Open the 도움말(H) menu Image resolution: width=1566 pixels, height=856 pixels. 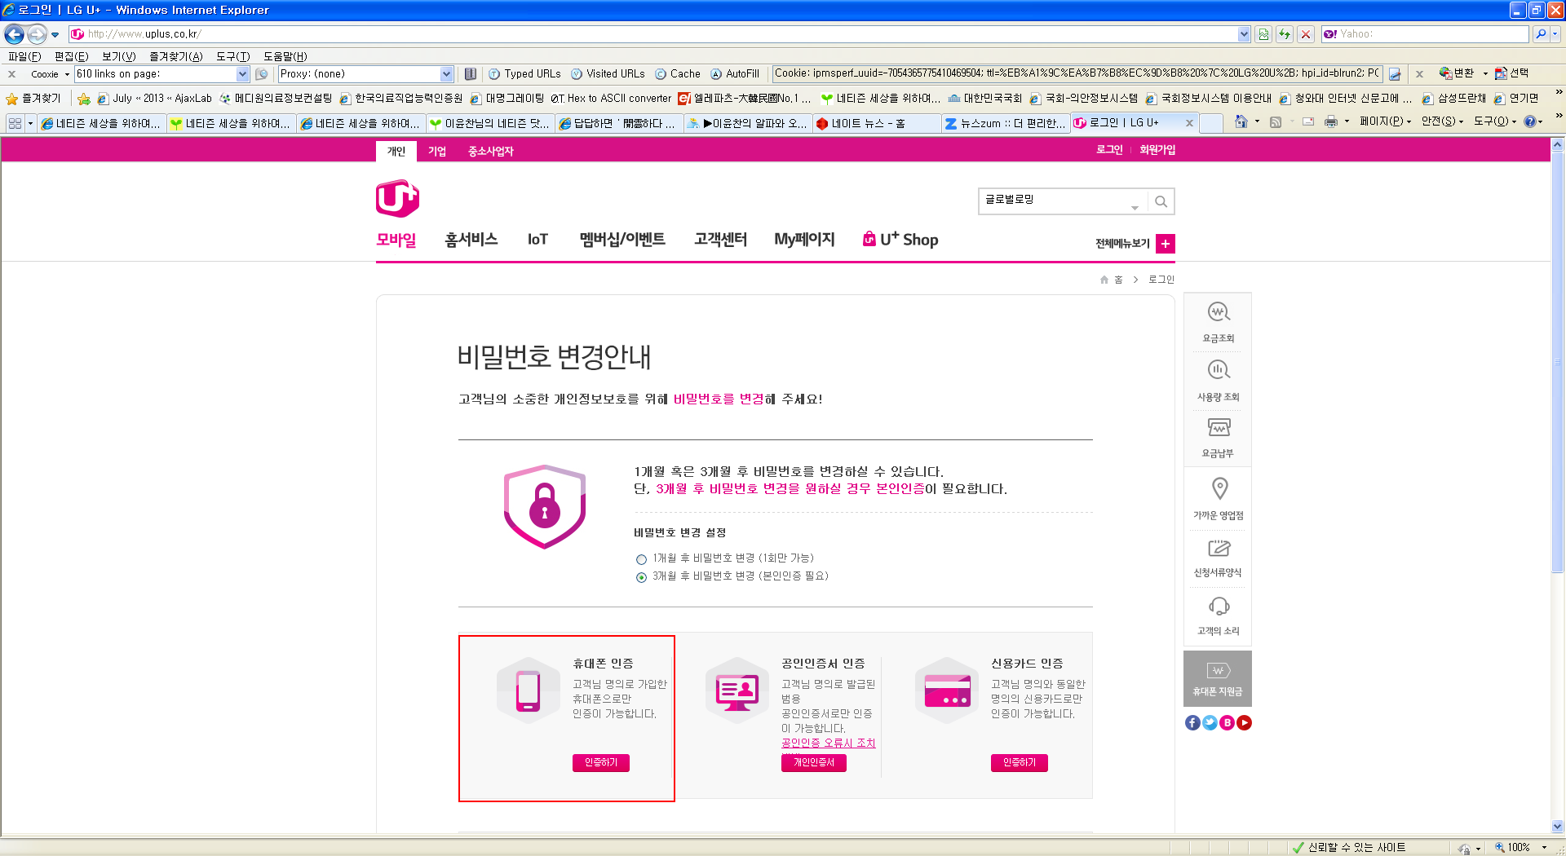[285, 56]
